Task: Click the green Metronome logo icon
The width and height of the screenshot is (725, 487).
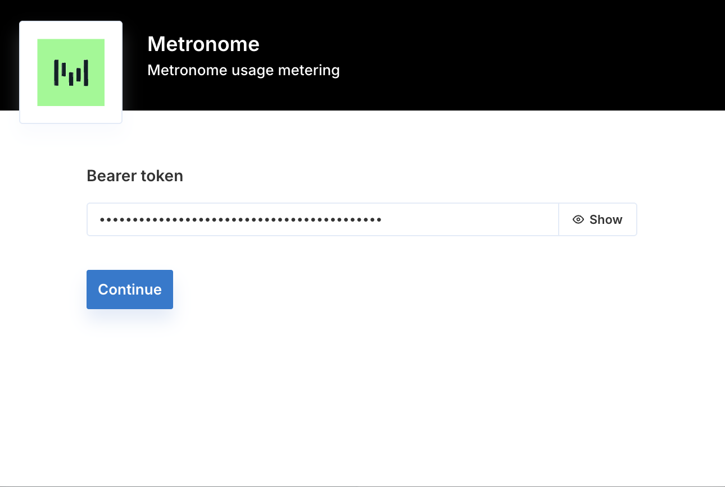Action: (x=71, y=72)
